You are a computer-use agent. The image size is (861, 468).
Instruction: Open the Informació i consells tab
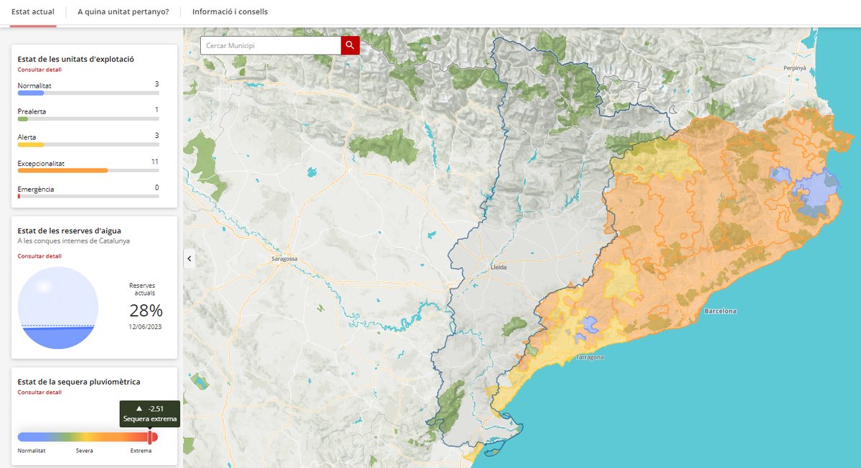[229, 11]
